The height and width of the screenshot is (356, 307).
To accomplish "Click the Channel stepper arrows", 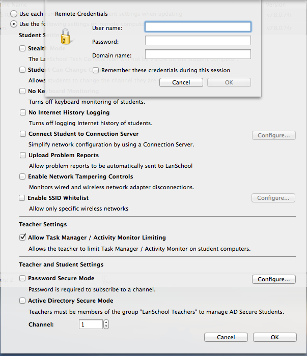I will click(106, 324).
